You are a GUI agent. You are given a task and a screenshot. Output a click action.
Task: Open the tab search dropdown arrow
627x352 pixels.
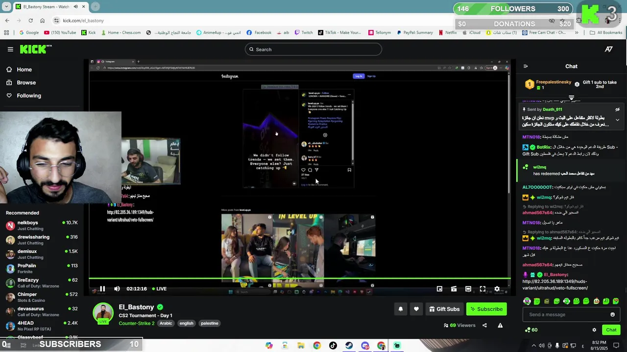point(6,7)
